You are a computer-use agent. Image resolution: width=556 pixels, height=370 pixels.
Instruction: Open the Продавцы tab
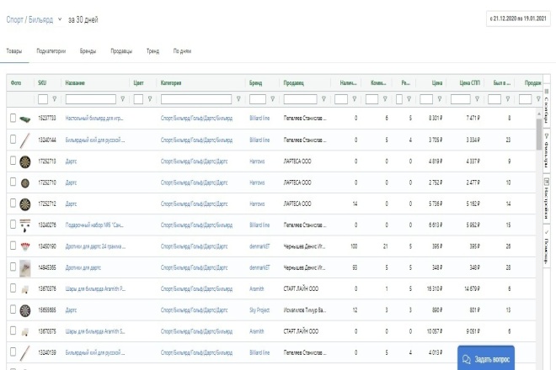pos(121,51)
